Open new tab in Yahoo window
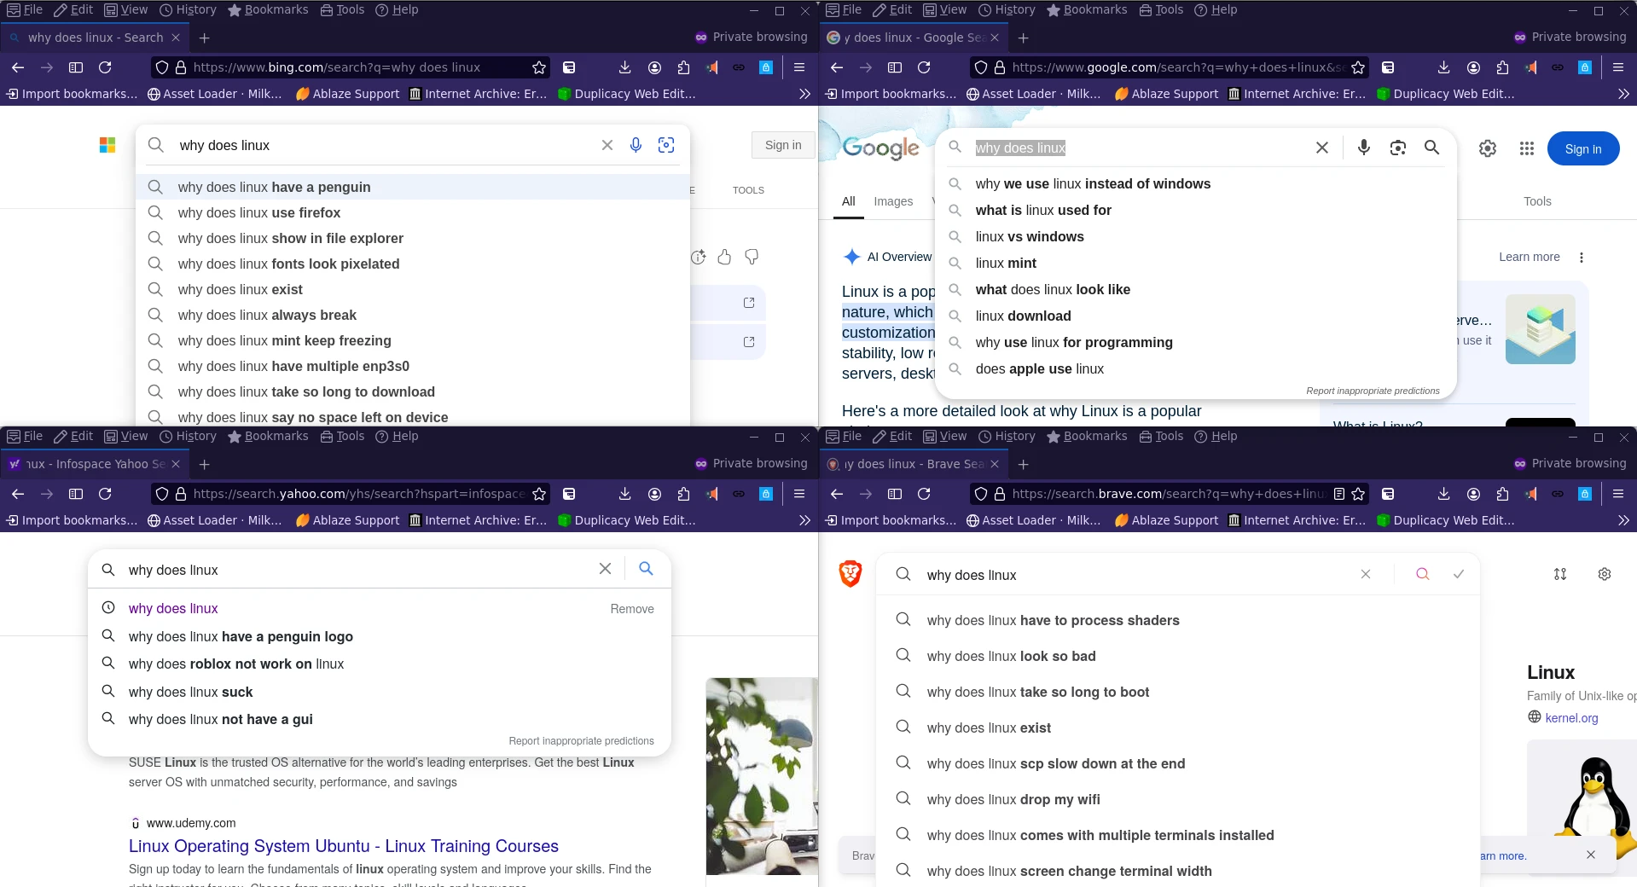The width and height of the screenshot is (1637, 887). tap(204, 464)
